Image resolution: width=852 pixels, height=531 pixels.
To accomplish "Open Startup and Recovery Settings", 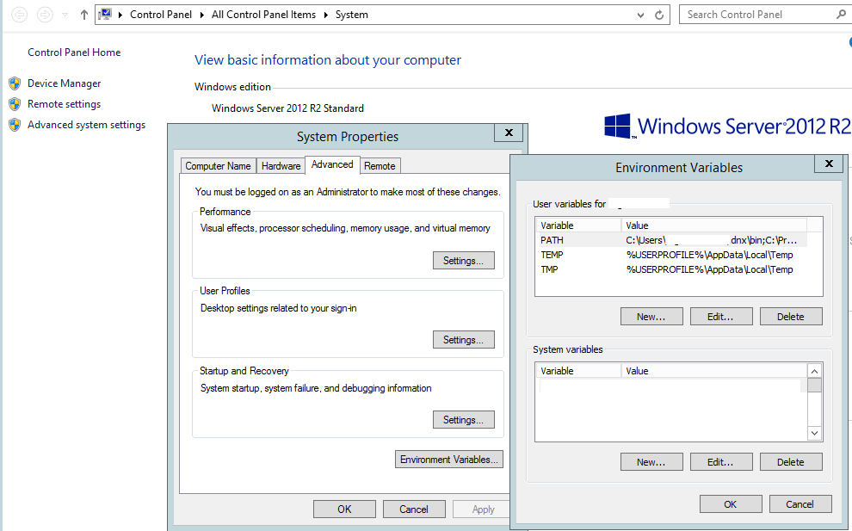I will click(x=464, y=420).
